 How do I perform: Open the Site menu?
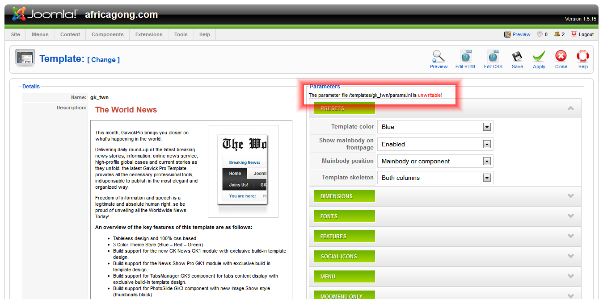(16, 34)
